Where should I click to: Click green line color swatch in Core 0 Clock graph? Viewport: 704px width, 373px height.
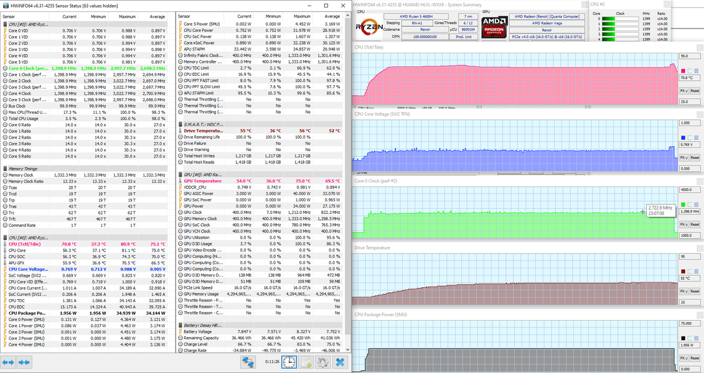[683, 205]
